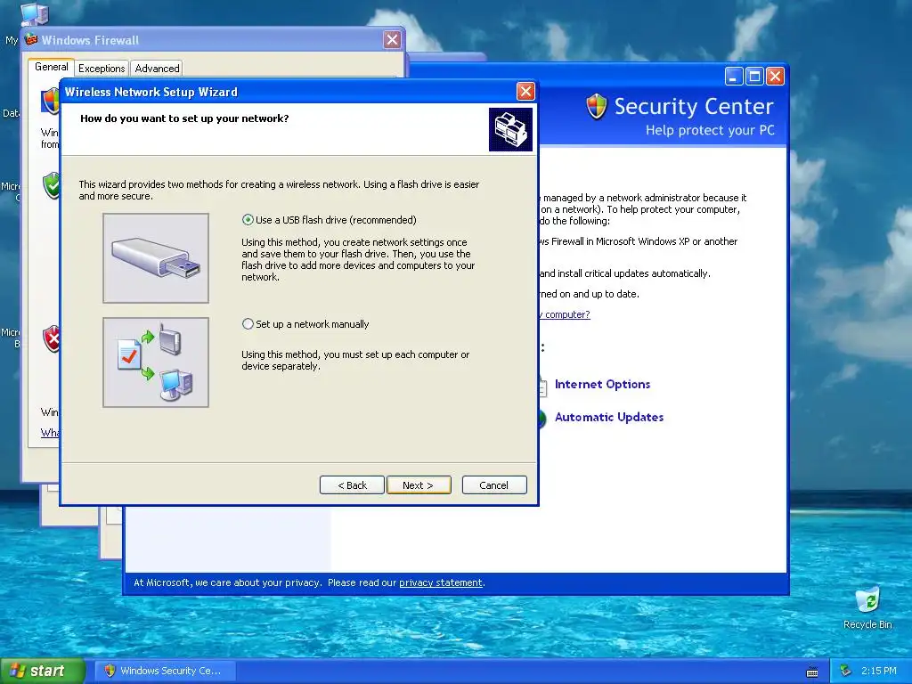Image resolution: width=912 pixels, height=684 pixels.
Task: Click the system tray security icon
Action: click(x=845, y=672)
